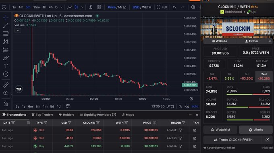
Task: Filter by trader 6F48bF
Action: coord(180,130)
